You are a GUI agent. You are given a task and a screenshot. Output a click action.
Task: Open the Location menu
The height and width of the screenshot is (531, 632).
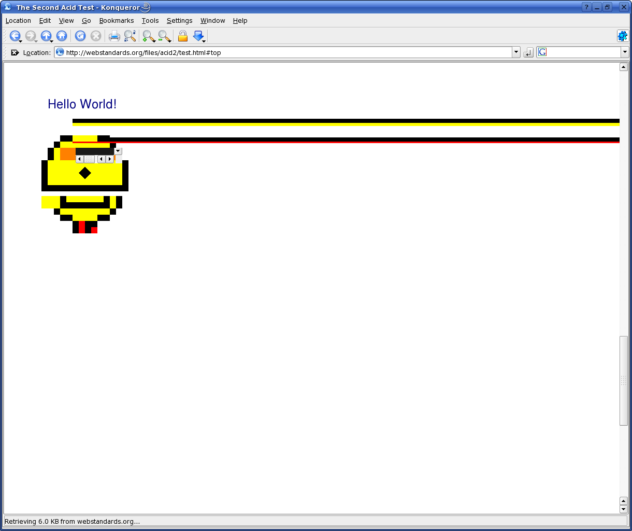click(x=18, y=21)
